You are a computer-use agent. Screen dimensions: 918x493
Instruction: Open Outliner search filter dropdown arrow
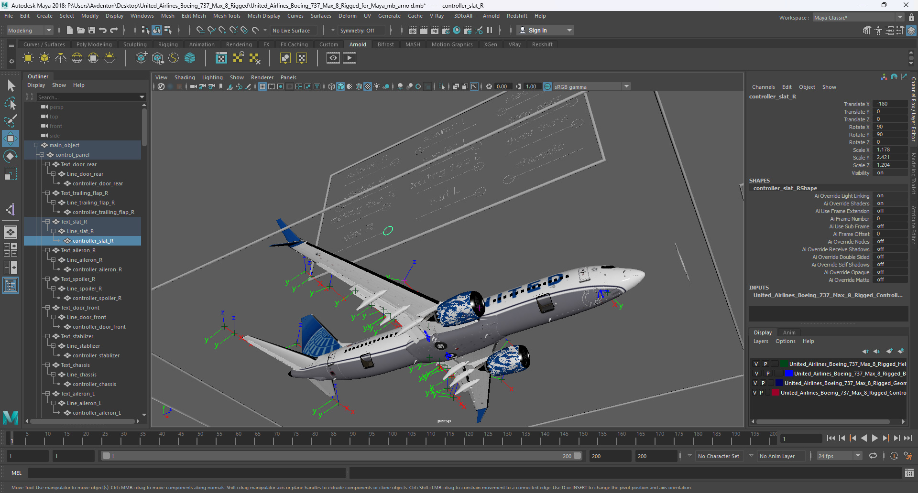[x=142, y=97]
